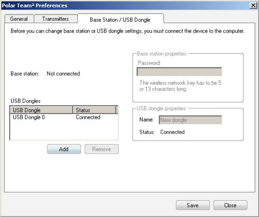Click the USB Dongle column header
The width and height of the screenshot is (259, 217).
point(42,110)
